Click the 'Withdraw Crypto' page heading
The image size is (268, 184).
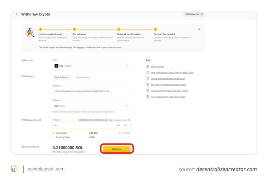pyautogui.click(x=36, y=14)
